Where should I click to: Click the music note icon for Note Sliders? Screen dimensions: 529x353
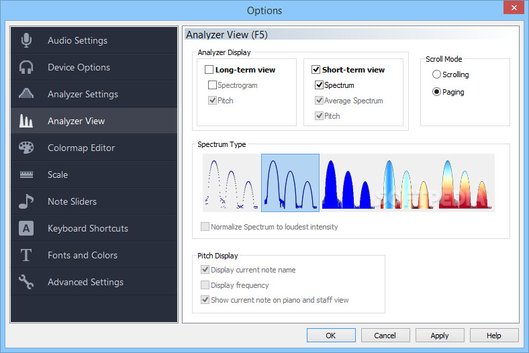26,201
